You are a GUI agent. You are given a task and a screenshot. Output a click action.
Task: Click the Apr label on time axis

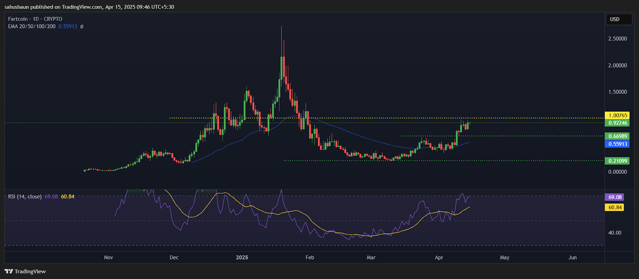point(439,257)
